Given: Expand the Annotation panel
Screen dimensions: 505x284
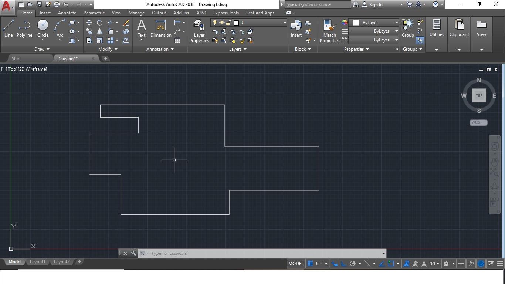Looking at the screenshot, I should click(x=160, y=49).
